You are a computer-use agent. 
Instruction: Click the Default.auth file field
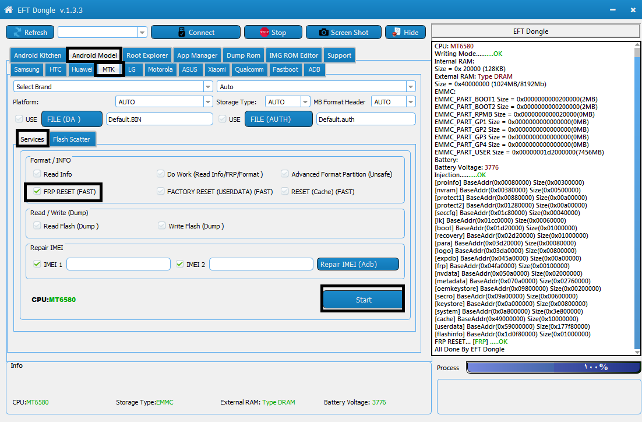tap(366, 119)
